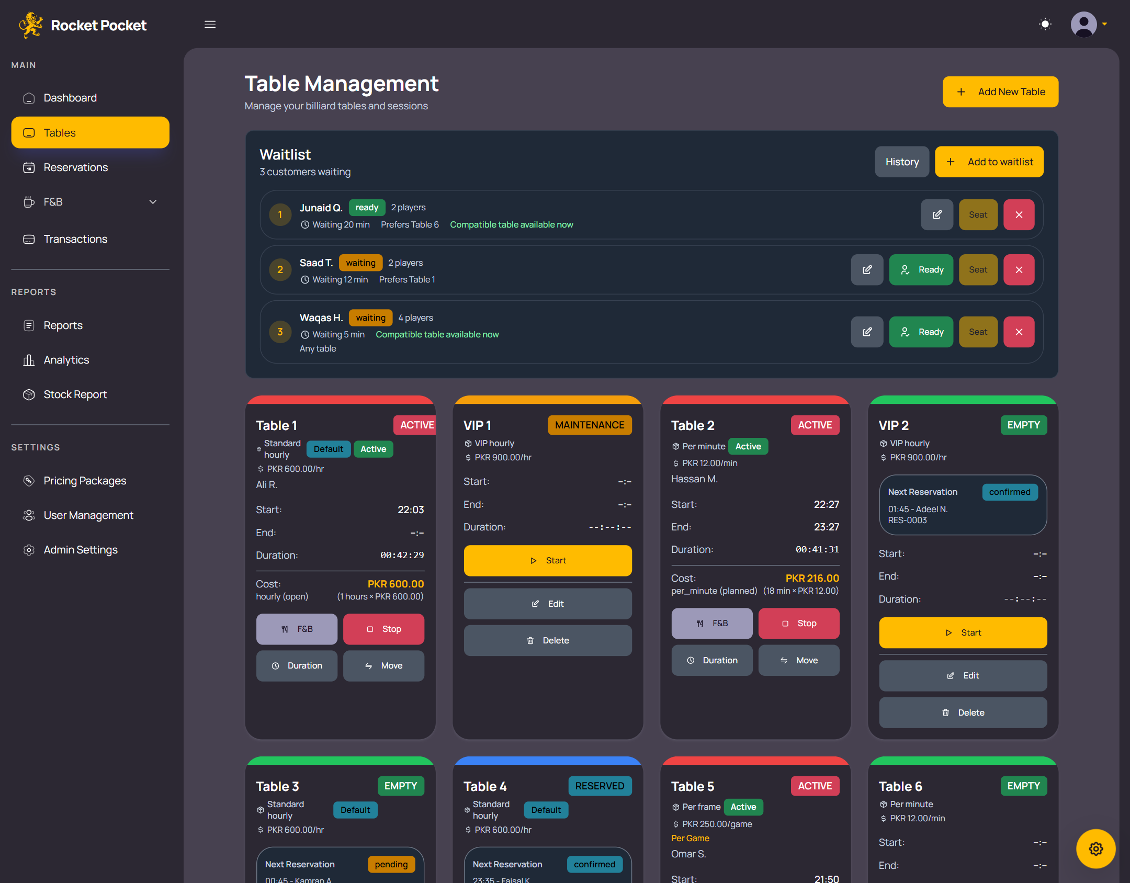Select Tables in the sidebar
Screen dimensions: 1130x883
[90, 132]
